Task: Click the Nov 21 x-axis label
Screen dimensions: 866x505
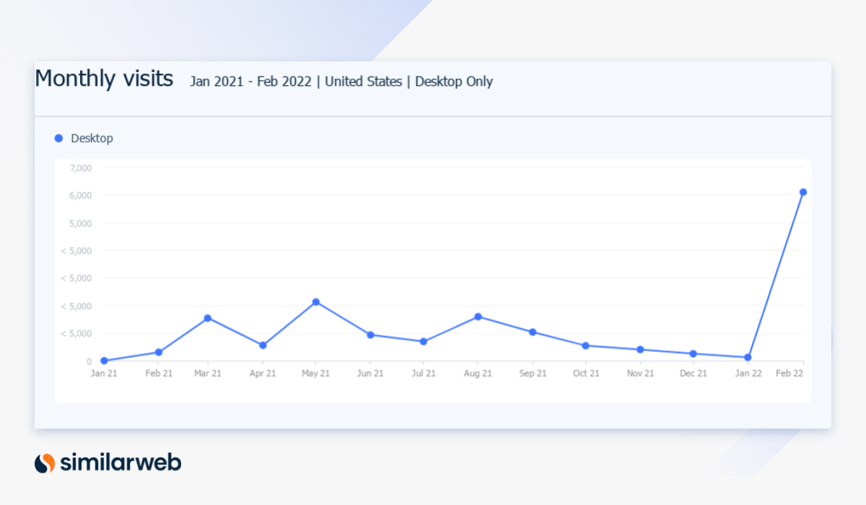Action: click(639, 373)
